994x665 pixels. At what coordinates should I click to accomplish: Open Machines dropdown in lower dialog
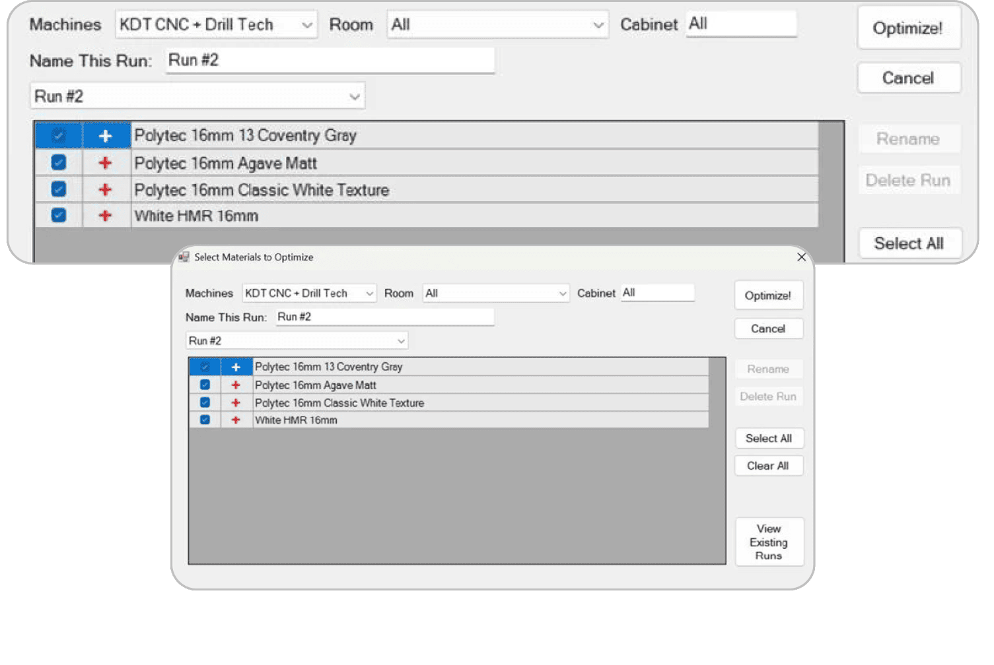pyautogui.click(x=308, y=294)
